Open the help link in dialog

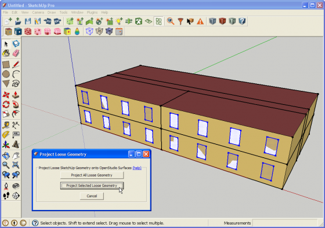click(x=137, y=168)
